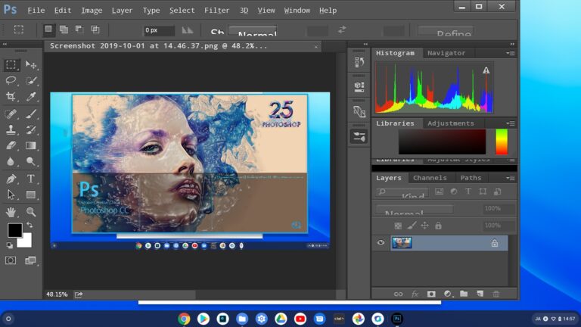Toggle lock position icon
This screenshot has height=327, width=581.
coord(425,226)
